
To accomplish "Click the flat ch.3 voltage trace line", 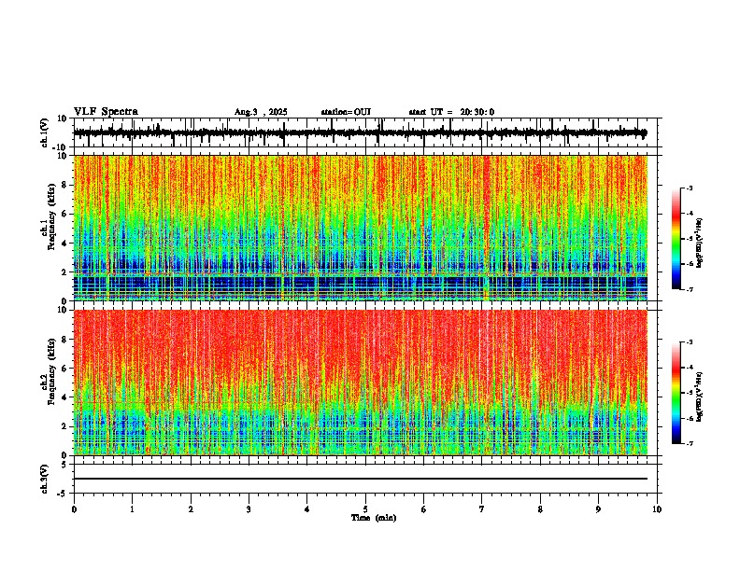I will point(361,479).
